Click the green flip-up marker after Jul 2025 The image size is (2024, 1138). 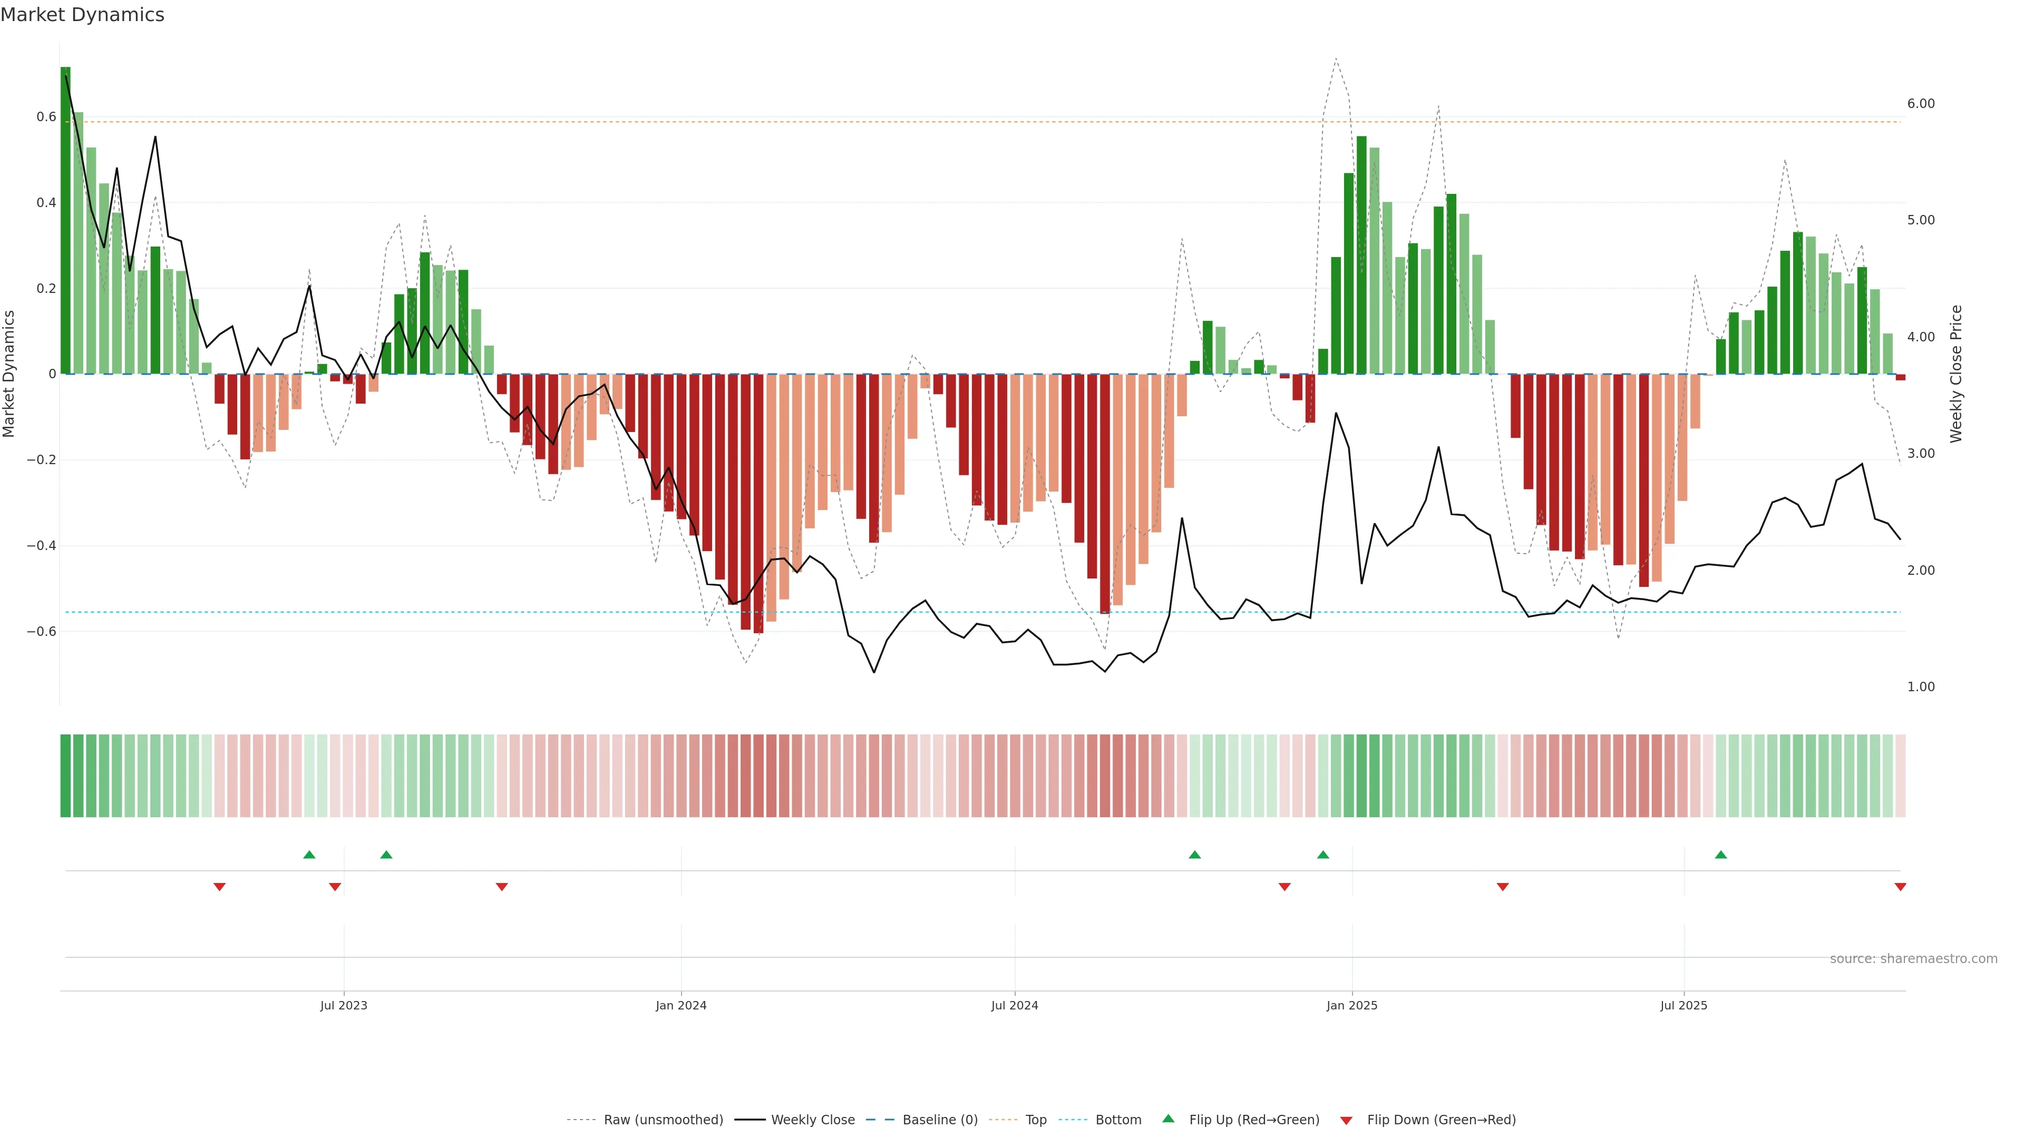(x=1721, y=855)
